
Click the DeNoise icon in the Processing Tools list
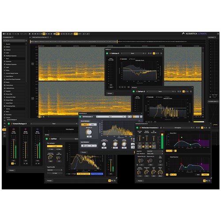point(4,50)
